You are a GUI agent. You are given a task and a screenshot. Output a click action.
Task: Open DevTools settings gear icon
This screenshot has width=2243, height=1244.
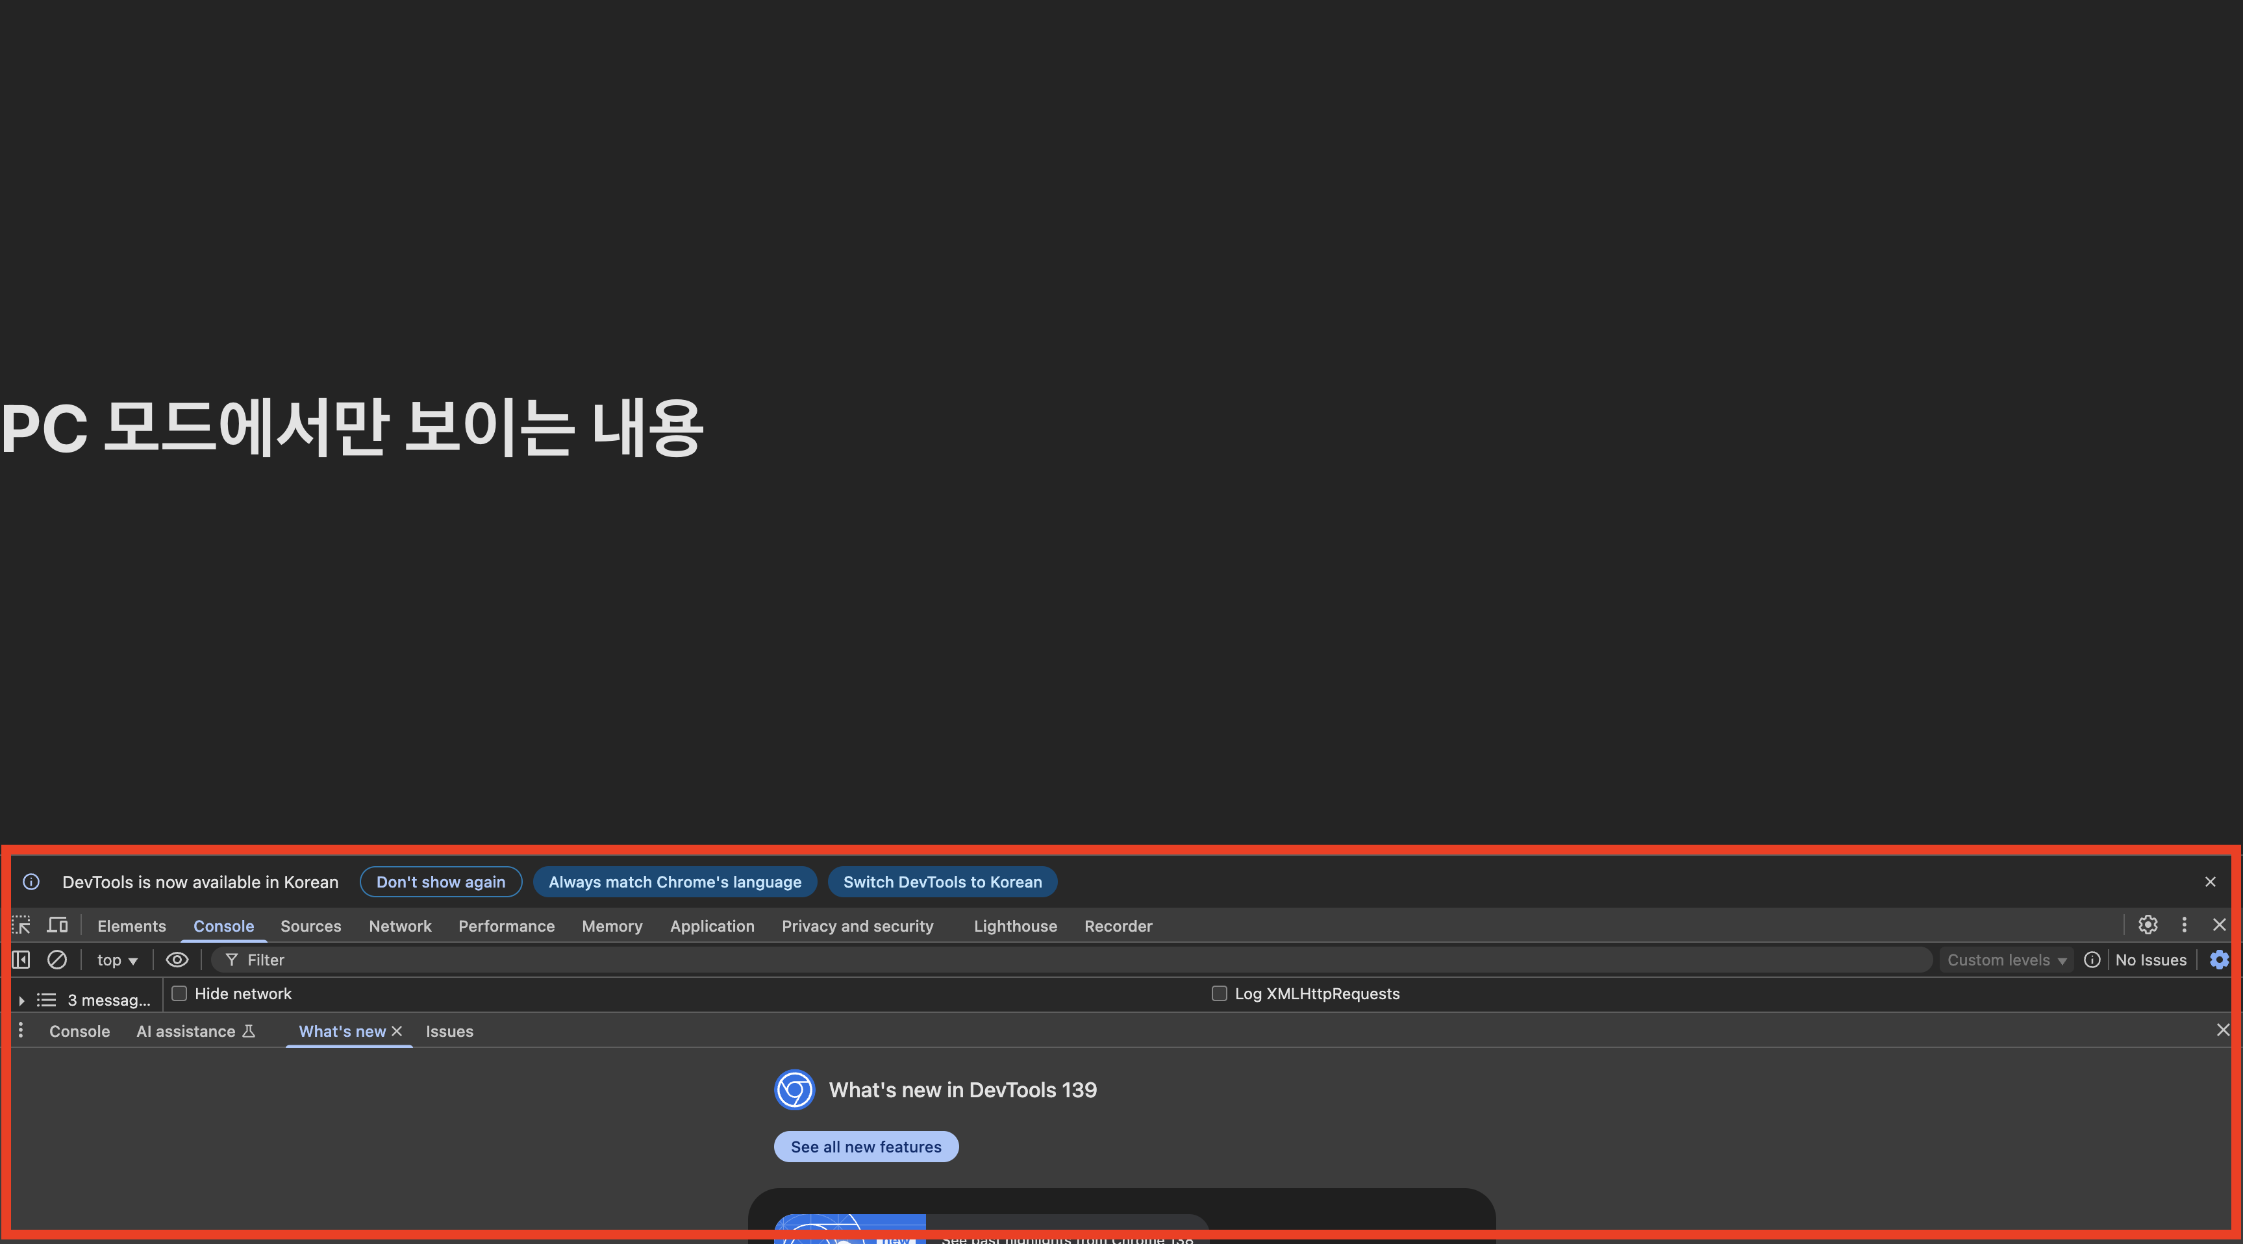coord(2148,925)
